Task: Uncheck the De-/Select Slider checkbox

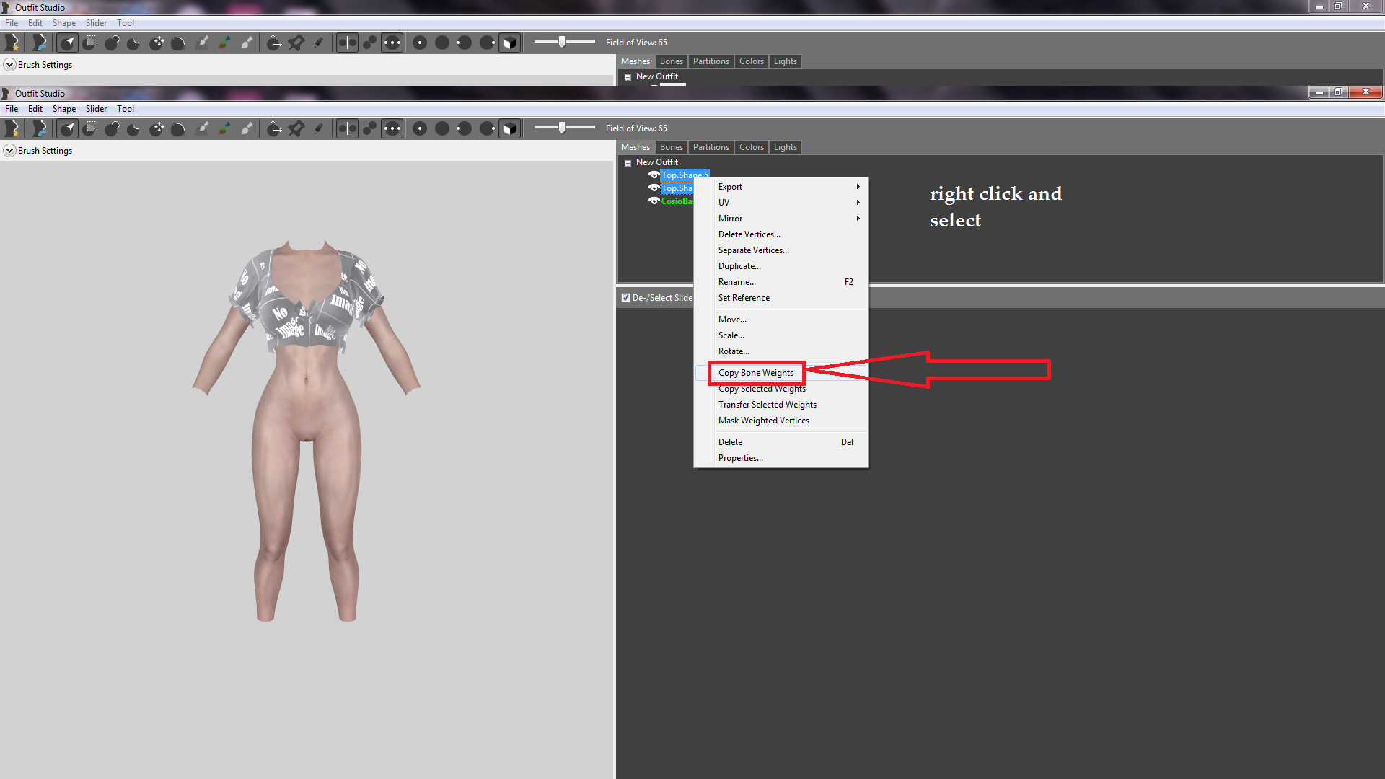Action: (625, 298)
